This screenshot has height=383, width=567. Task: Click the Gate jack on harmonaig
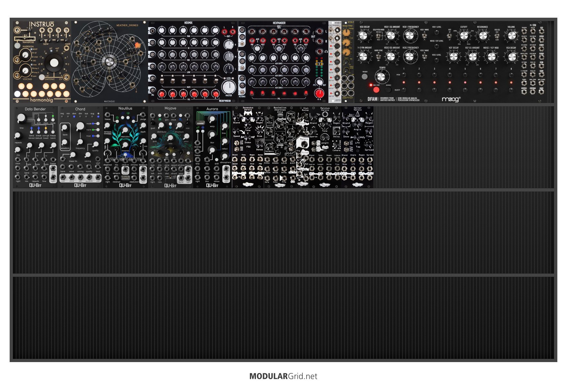point(66,48)
